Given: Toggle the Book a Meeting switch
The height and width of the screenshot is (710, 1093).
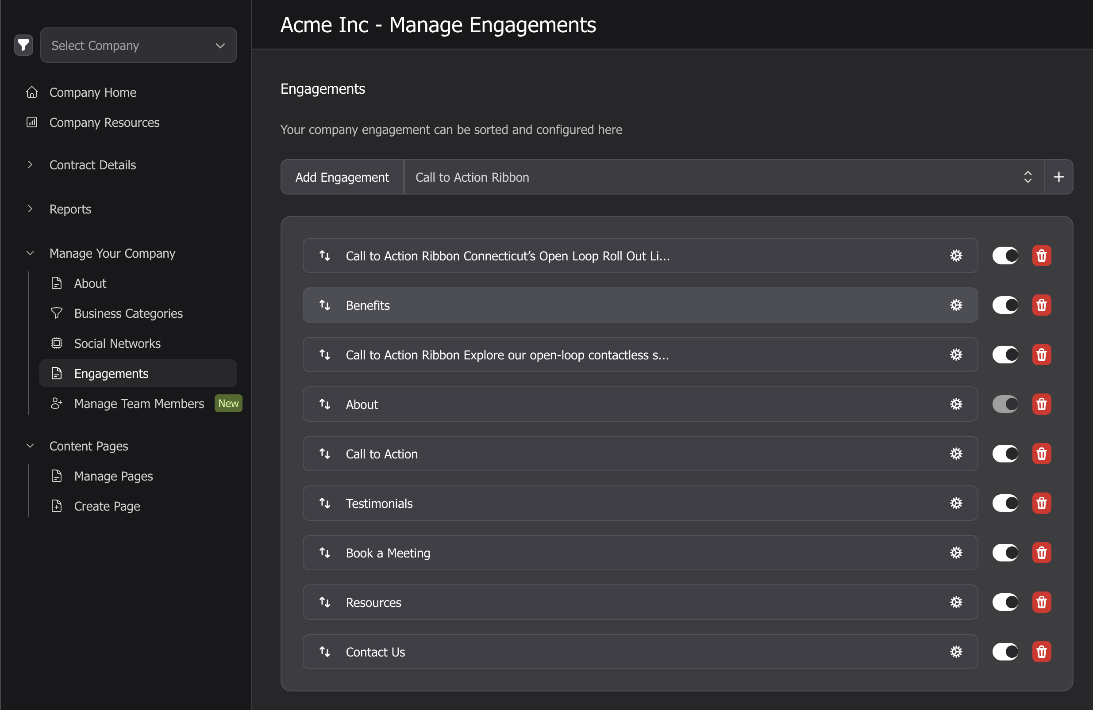Looking at the screenshot, I should coord(1005,553).
